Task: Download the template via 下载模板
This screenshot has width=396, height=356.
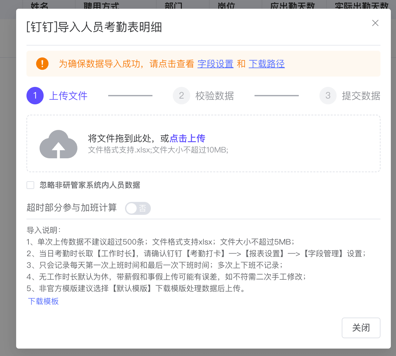Action: 43,301
